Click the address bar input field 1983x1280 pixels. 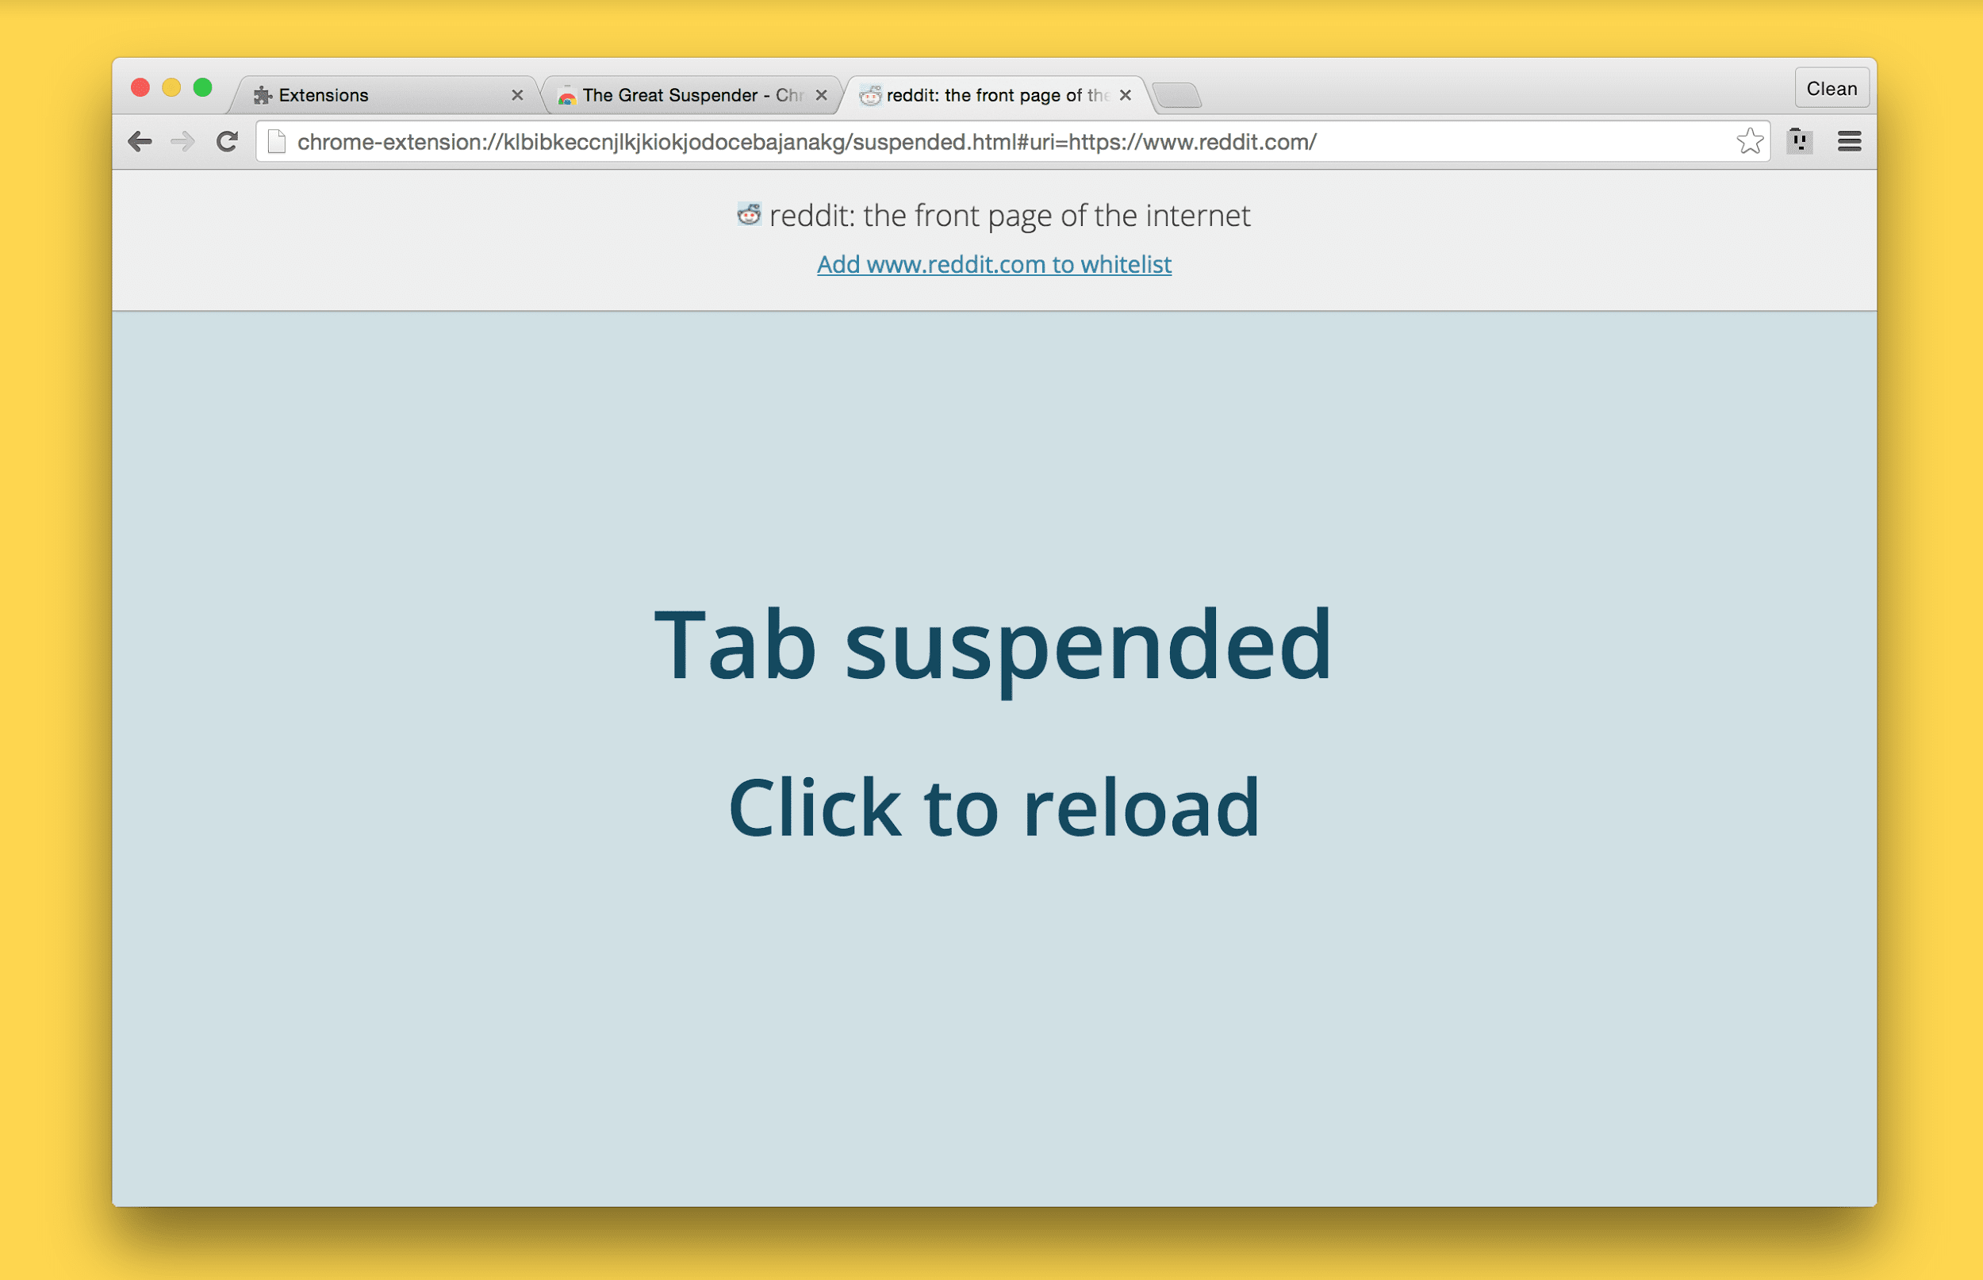tap(995, 140)
